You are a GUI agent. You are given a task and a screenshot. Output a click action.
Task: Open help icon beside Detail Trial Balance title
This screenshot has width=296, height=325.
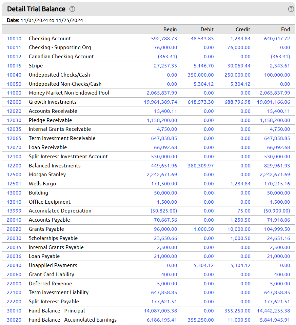pyautogui.click(x=72, y=9)
